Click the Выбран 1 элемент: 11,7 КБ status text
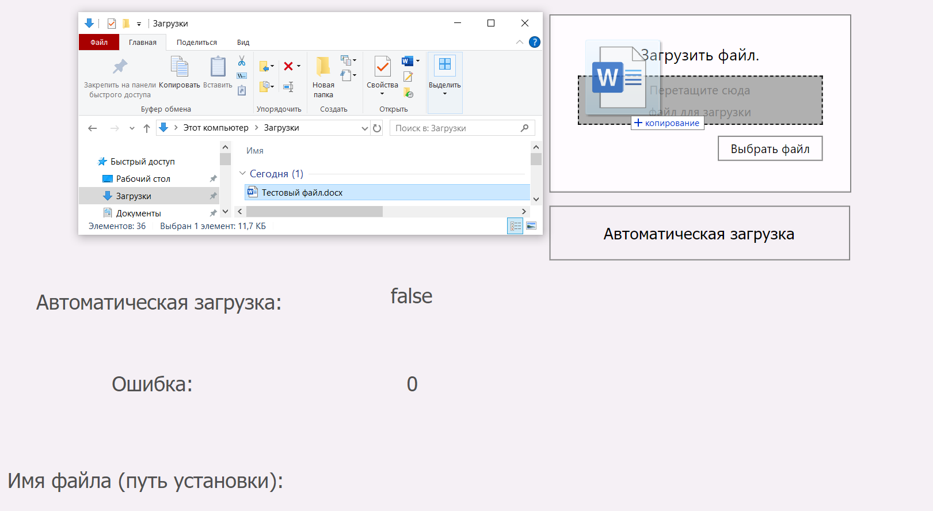 pyautogui.click(x=213, y=226)
